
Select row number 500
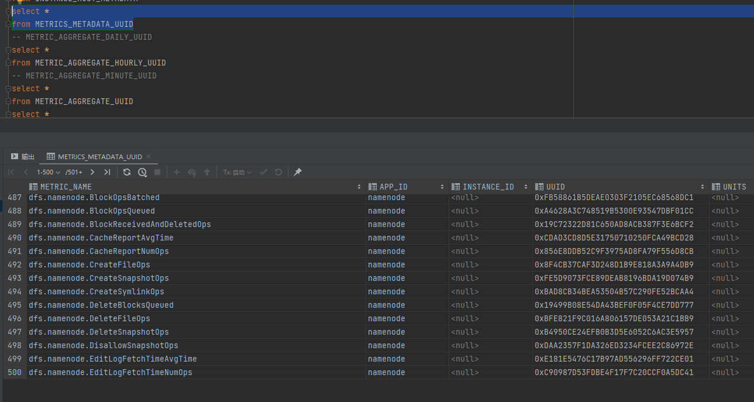[x=15, y=373]
